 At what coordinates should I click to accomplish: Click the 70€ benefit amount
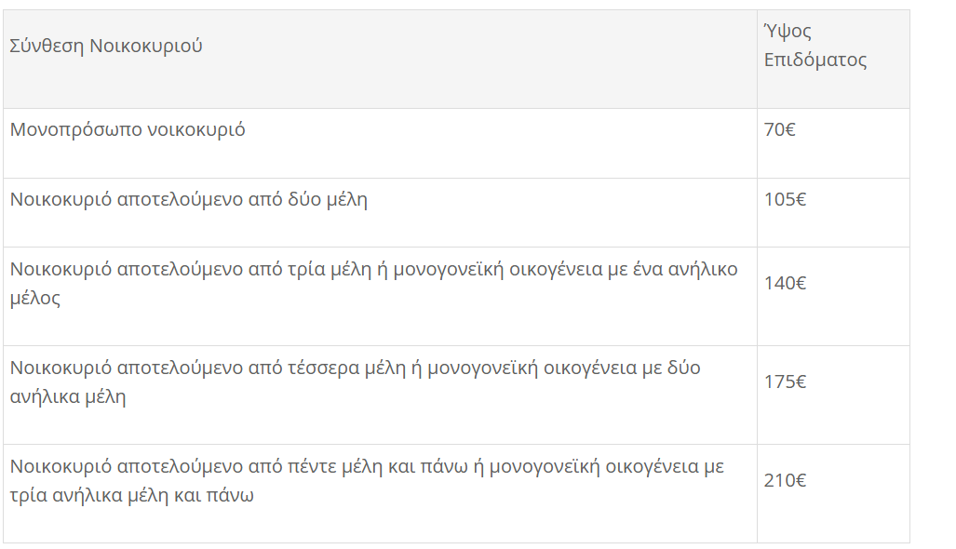779,129
